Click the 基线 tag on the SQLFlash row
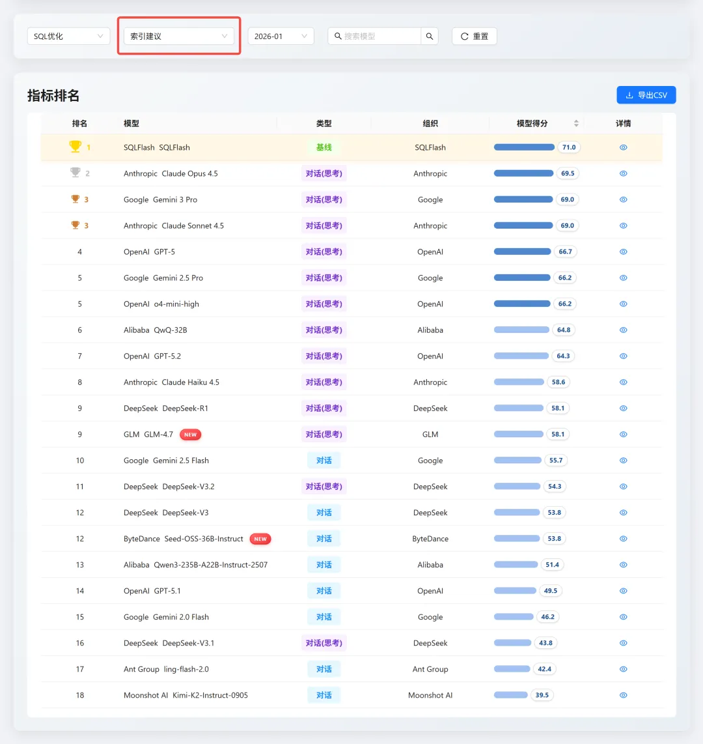 [324, 147]
